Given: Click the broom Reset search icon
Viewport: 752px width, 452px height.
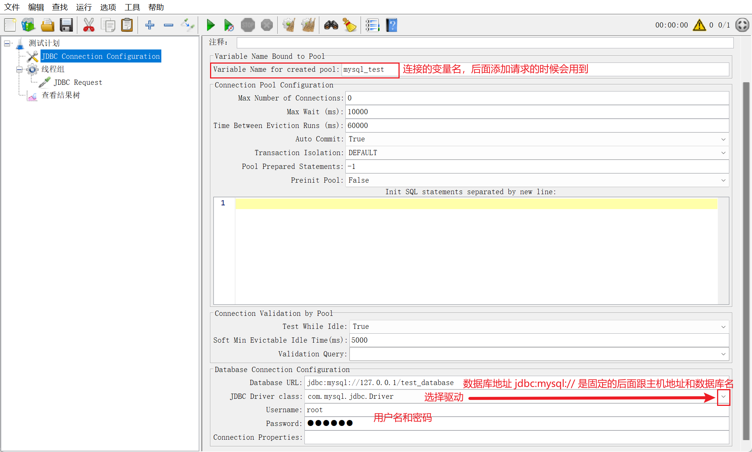Looking at the screenshot, I should pyautogui.click(x=349, y=25).
